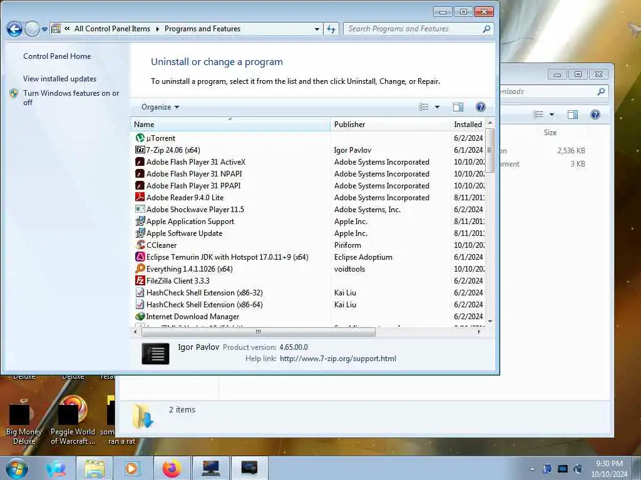Viewport: 641px width, 480px height.
Task: Select the Igor Pavlov publisher cell
Action: coord(352,150)
